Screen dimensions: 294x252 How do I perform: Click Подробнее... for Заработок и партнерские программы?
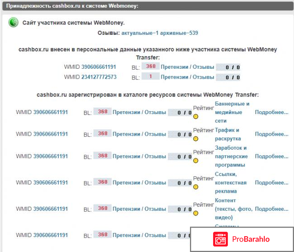tap(272, 157)
